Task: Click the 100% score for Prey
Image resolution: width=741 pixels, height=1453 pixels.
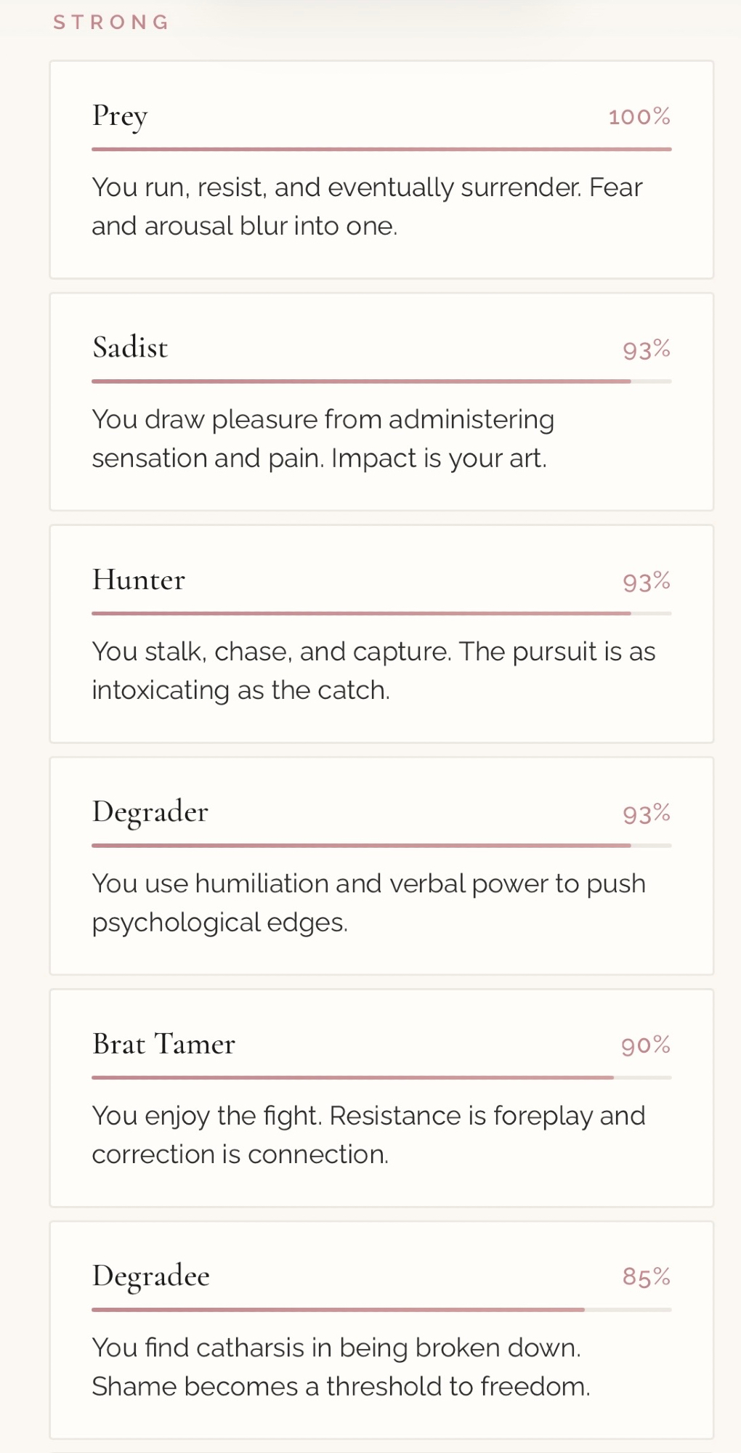Action: click(639, 116)
